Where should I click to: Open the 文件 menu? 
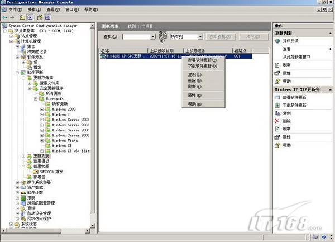[x=16, y=10]
